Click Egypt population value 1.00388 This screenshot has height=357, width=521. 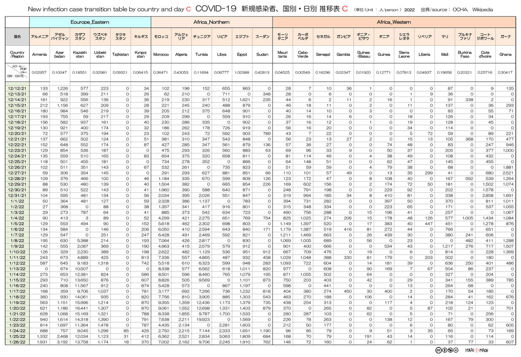(x=242, y=72)
